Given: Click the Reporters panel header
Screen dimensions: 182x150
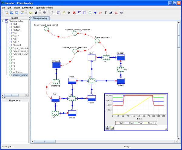Looking at the screenshot, I should tap(15, 101).
